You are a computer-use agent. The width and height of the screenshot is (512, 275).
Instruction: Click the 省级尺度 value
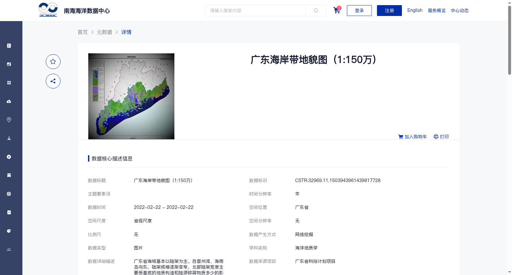(143, 221)
